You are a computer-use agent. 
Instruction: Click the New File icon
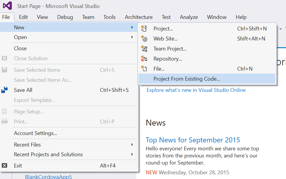144,69
